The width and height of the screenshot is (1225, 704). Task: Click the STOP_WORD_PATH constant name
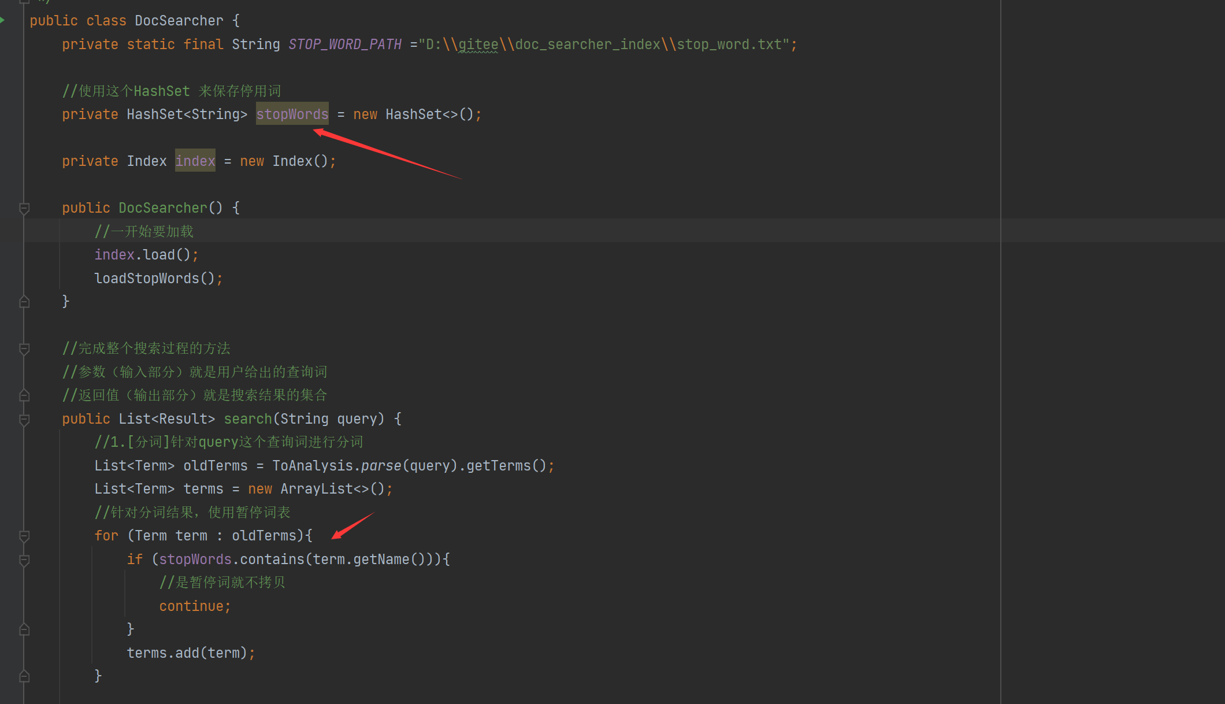(x=345, y=45)
